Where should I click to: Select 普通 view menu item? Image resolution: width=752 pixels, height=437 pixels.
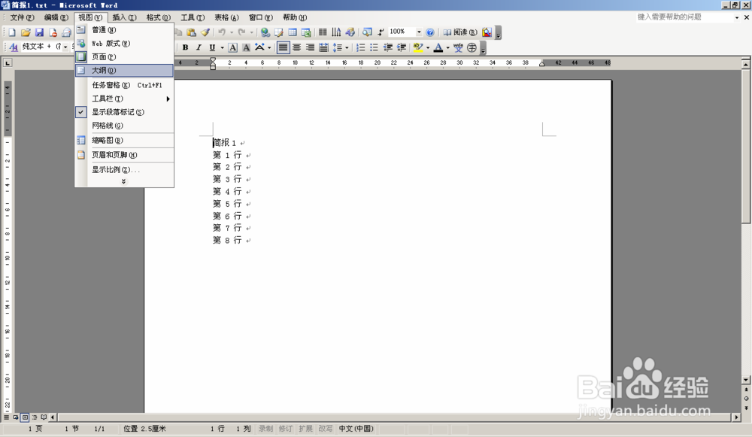(x=124, y=30)
